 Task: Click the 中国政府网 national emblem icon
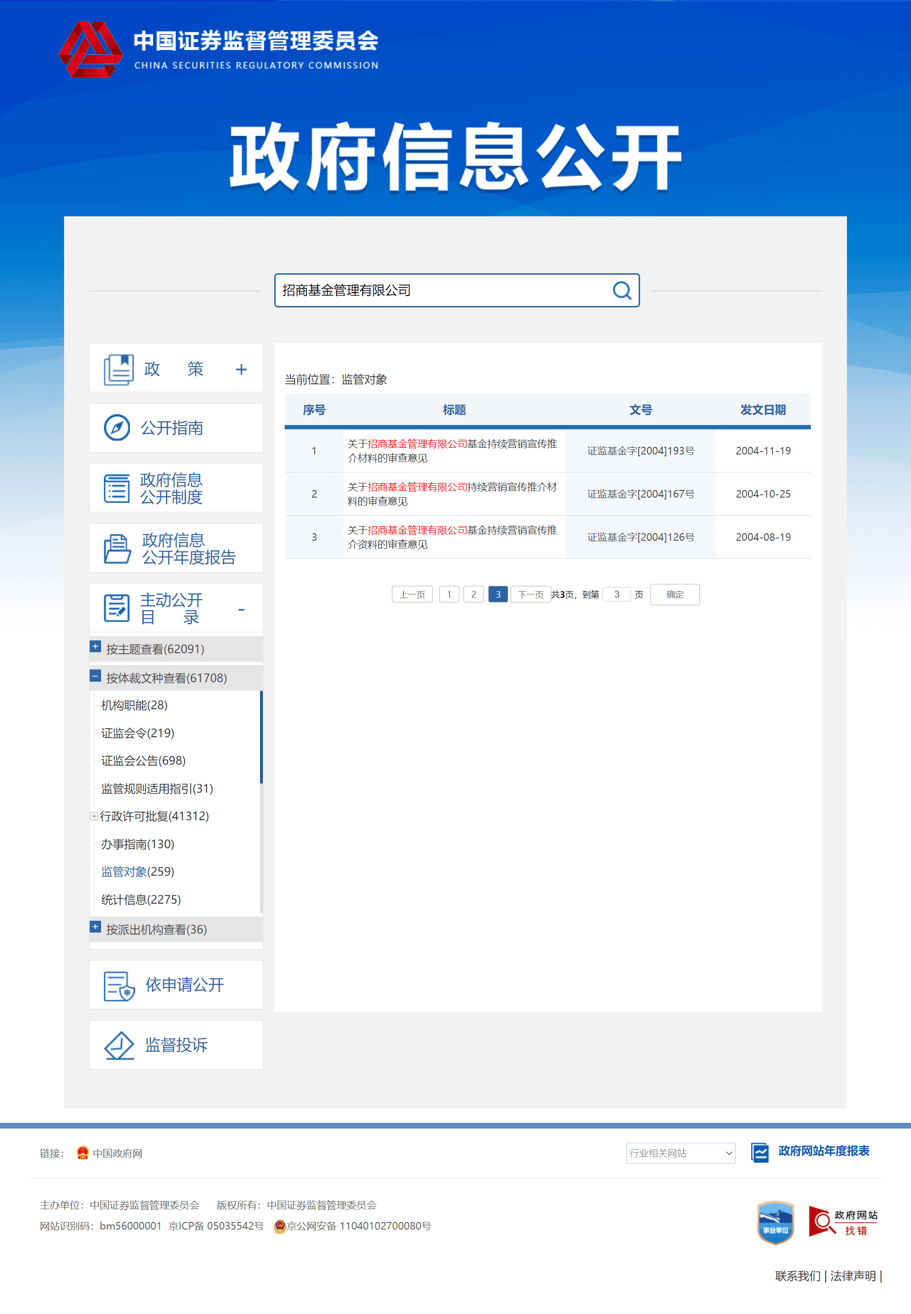(x=83, y=1153)
